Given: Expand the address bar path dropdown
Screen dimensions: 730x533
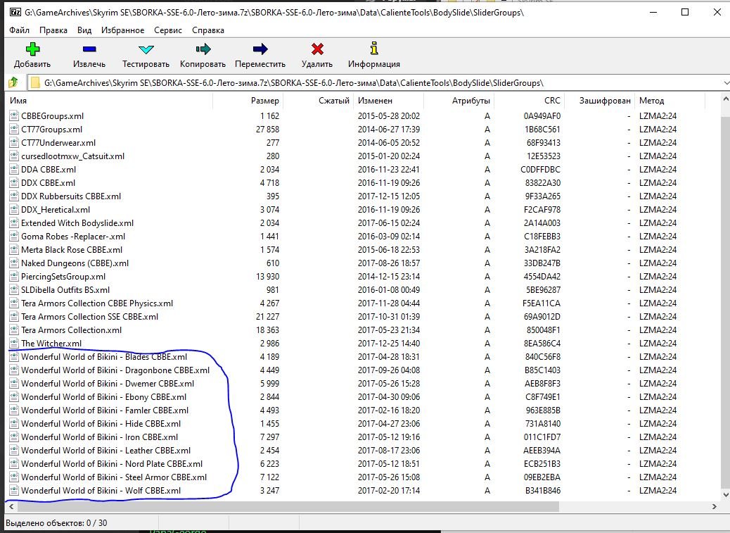Looking at the screenshot, I should point(725,83).
